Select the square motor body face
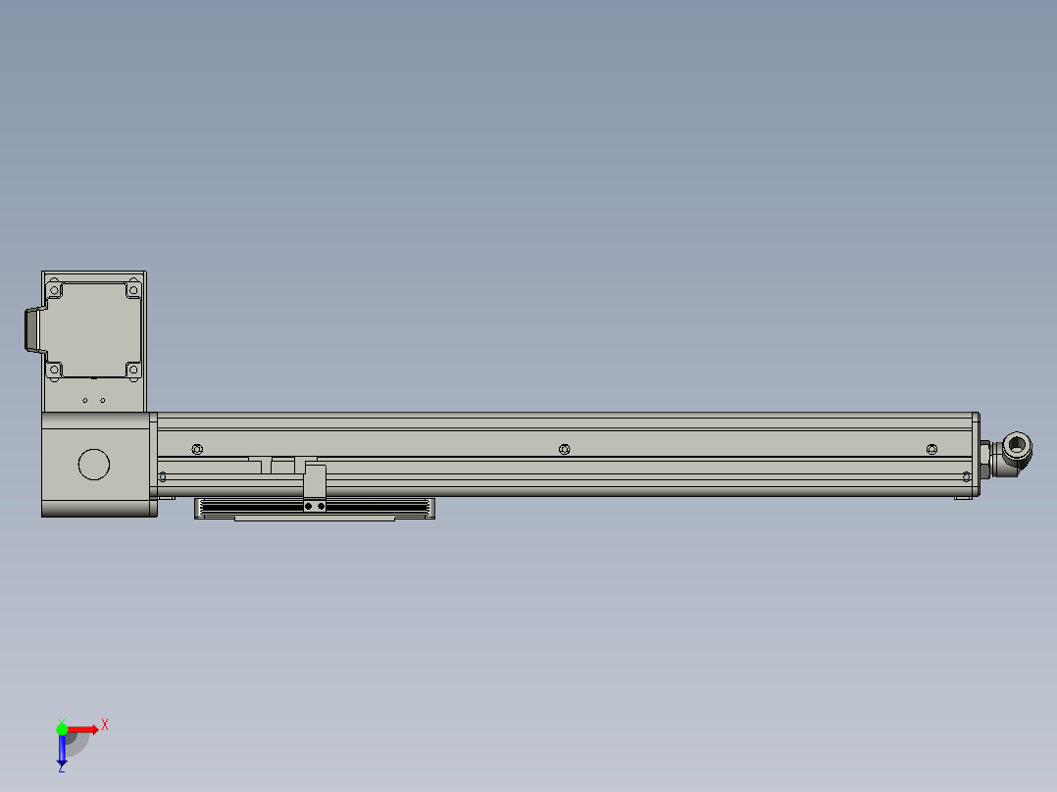The image size is (1057, 792). tap(94, 329)
